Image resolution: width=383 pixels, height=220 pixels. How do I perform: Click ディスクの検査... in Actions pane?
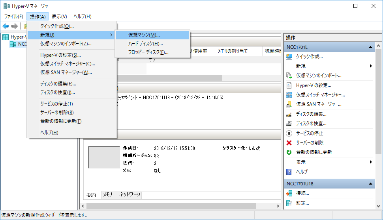coord(311,124)
